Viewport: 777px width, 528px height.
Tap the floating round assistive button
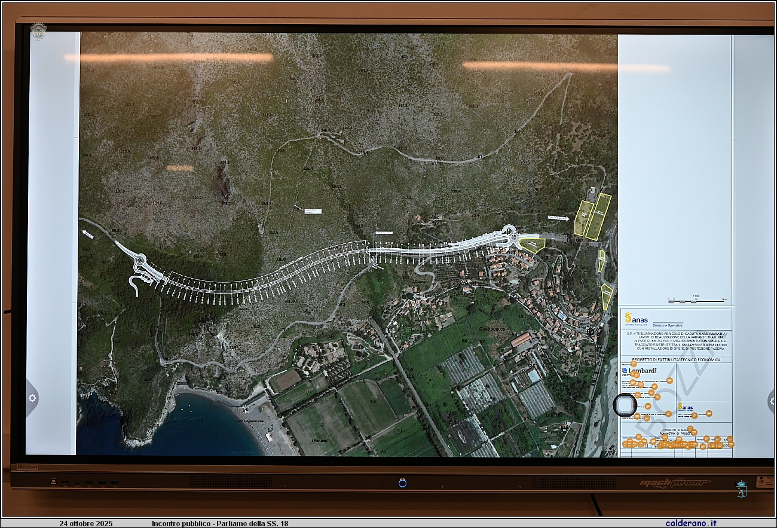(625, 405)
